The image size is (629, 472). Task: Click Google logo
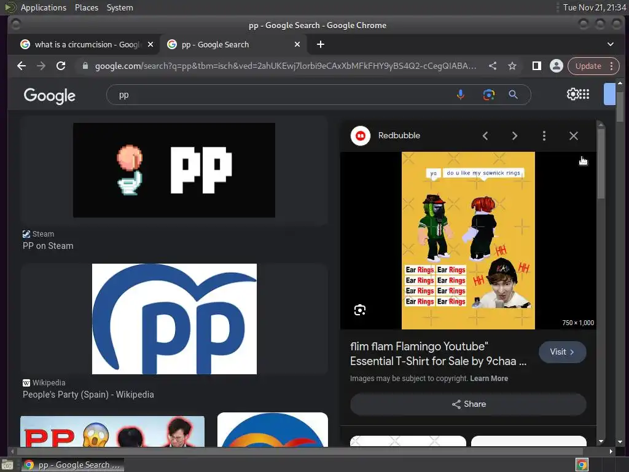tap(49, 96)
